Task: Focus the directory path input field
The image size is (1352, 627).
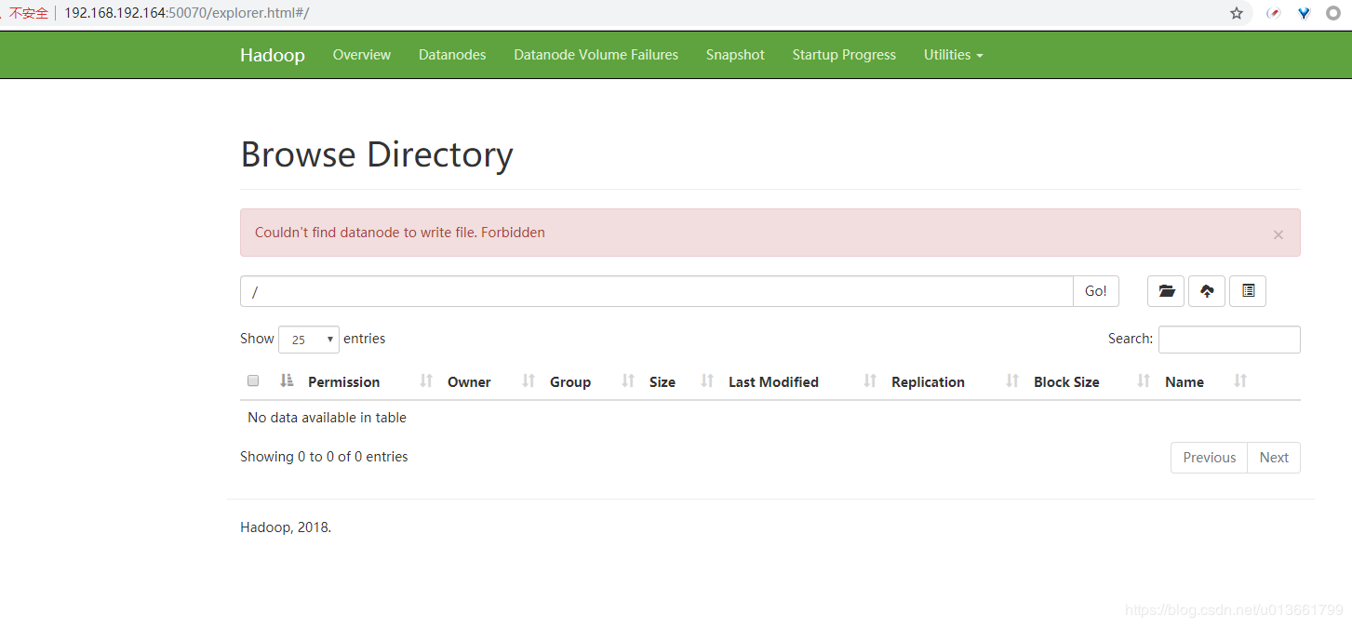Action: [657, 291]
